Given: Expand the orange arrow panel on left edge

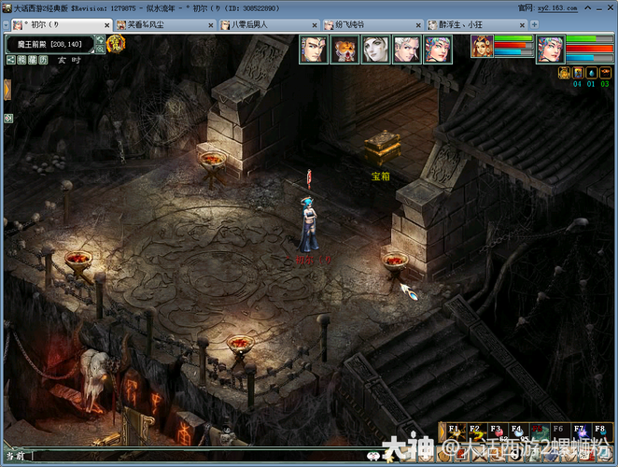Looking at the screenshot, I should [x=7, y=90].
